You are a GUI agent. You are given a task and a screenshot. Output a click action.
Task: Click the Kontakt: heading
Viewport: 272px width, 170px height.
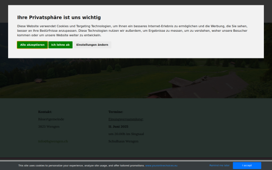pyautogui.click(x=45, y=112)
